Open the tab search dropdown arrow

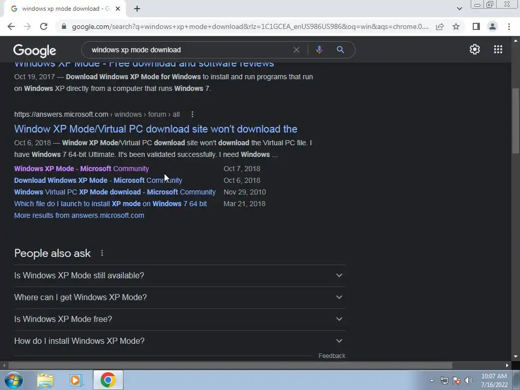pyautogui.click(x=459, y=9)
